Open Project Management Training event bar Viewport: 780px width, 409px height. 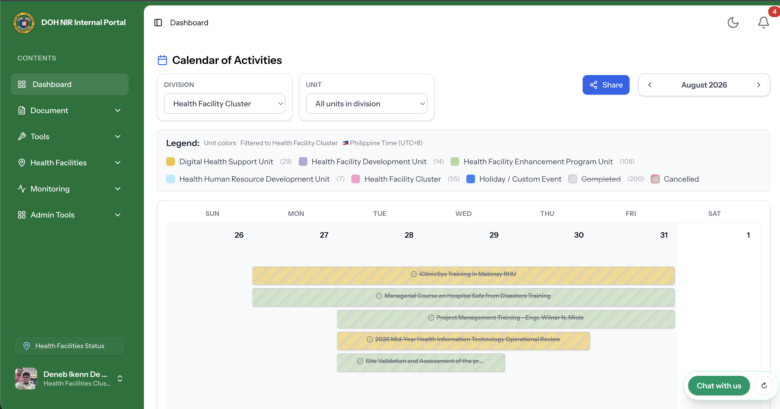pyautogui.click(x=506, y=319)
